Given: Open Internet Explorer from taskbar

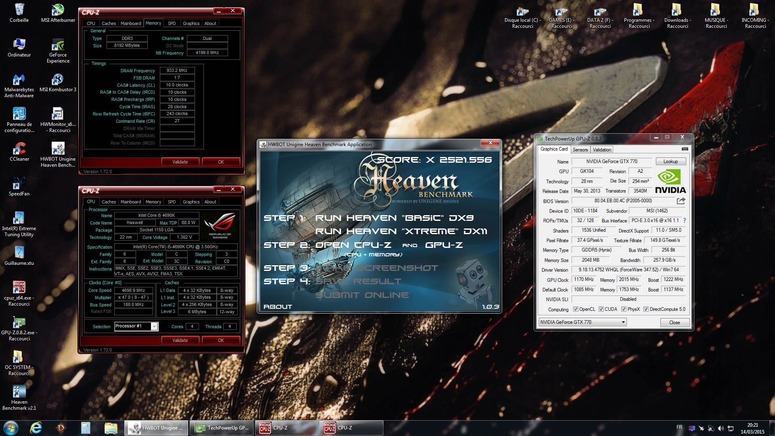Looking at the screenshot, I should click(36, 428).
